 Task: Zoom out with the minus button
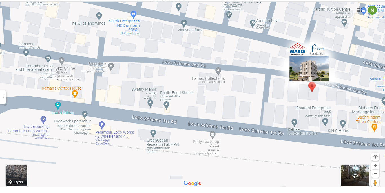[375, 174]
